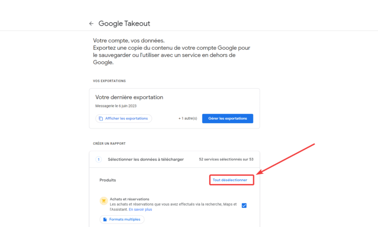
Task: Click the CRÉER UN RAPPORT section heading
Action: 109,143
